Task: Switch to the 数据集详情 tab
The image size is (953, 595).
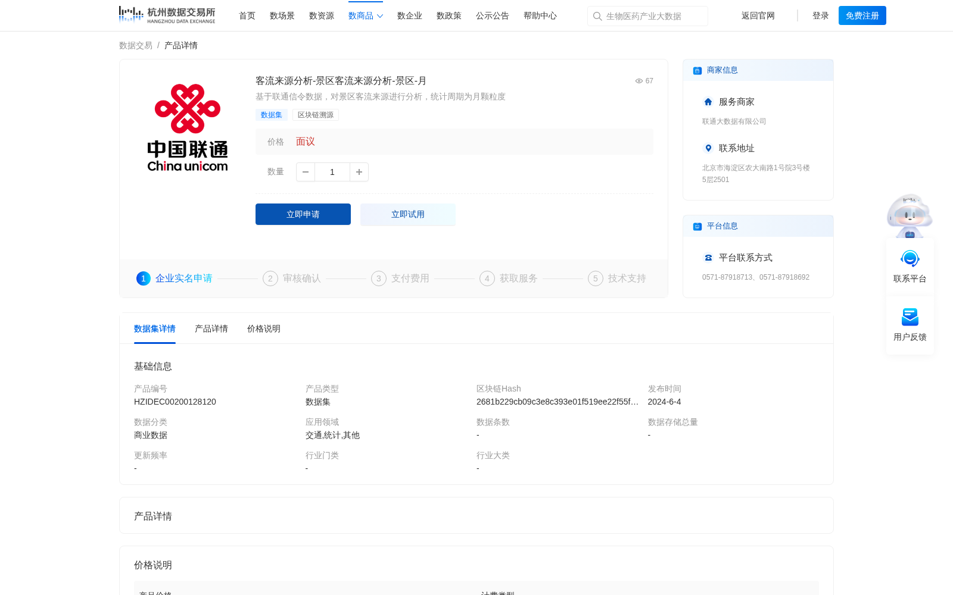Action: (x=155, y=328)
